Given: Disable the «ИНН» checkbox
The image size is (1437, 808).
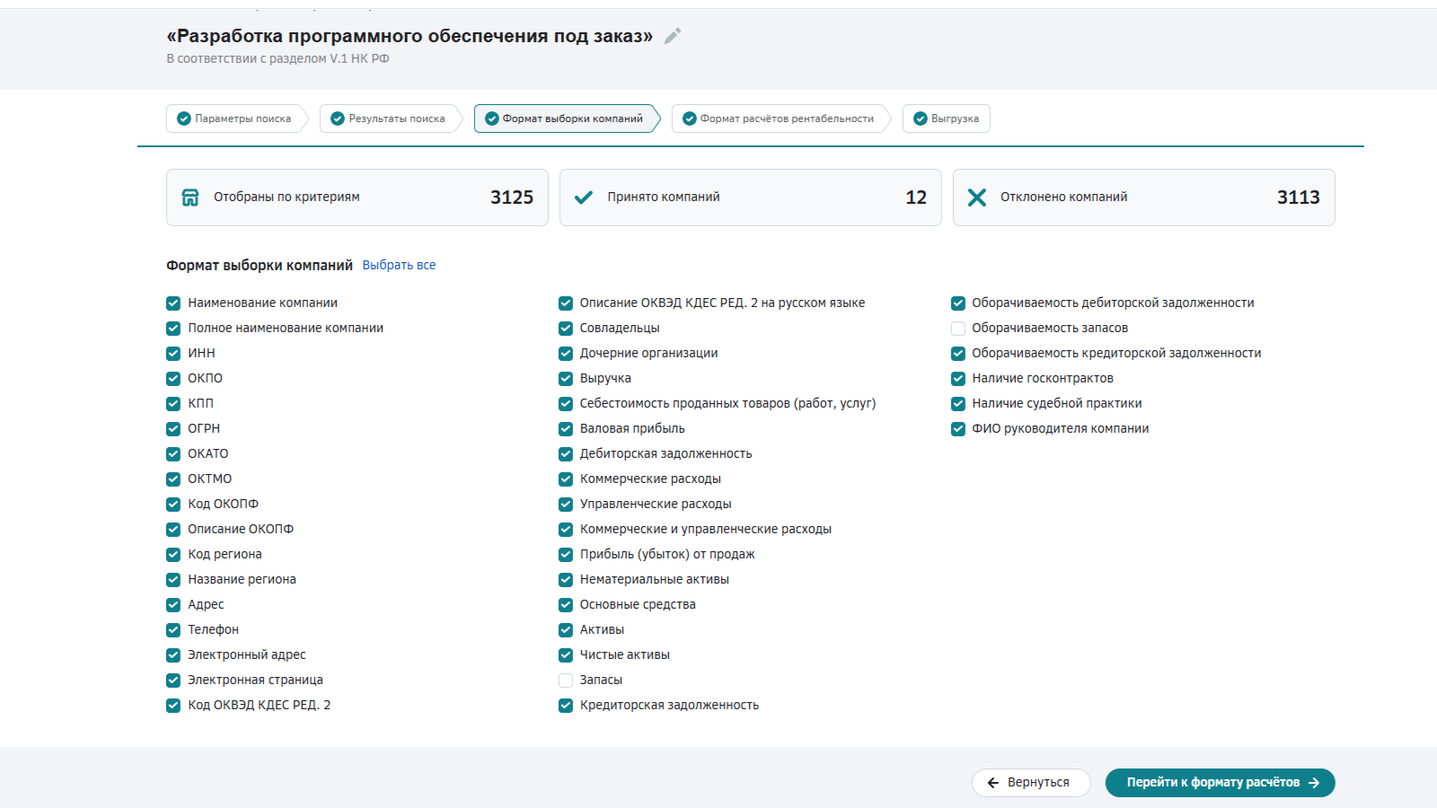Looking at the screenshot, I should pyautogui.click(x=172, y=354).
